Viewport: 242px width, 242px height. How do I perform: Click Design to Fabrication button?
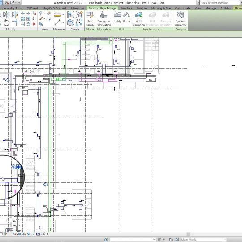104,19
